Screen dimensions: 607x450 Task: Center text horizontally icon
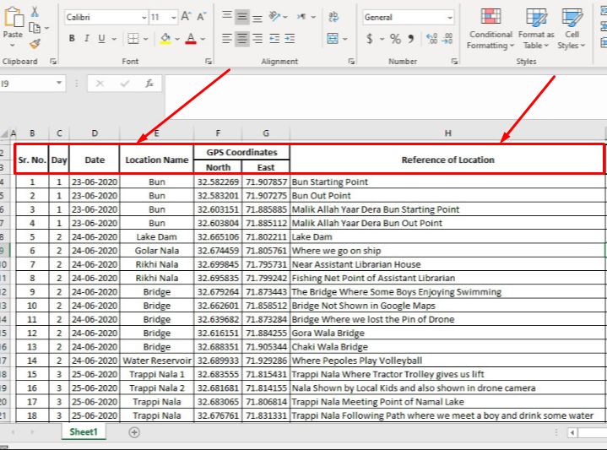click(242, 38)
